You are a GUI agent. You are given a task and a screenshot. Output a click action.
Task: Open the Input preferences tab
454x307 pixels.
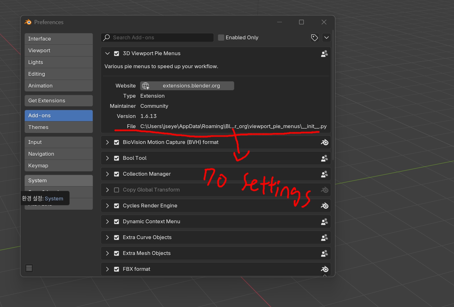(59, 142)
